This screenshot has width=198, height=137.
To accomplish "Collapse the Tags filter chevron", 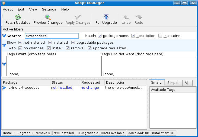I will coord(4,64).
